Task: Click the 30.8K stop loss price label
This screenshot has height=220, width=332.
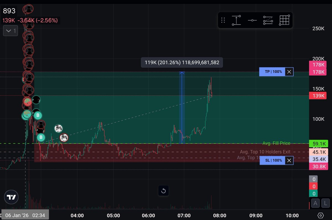Action: (x=319, y=166)
